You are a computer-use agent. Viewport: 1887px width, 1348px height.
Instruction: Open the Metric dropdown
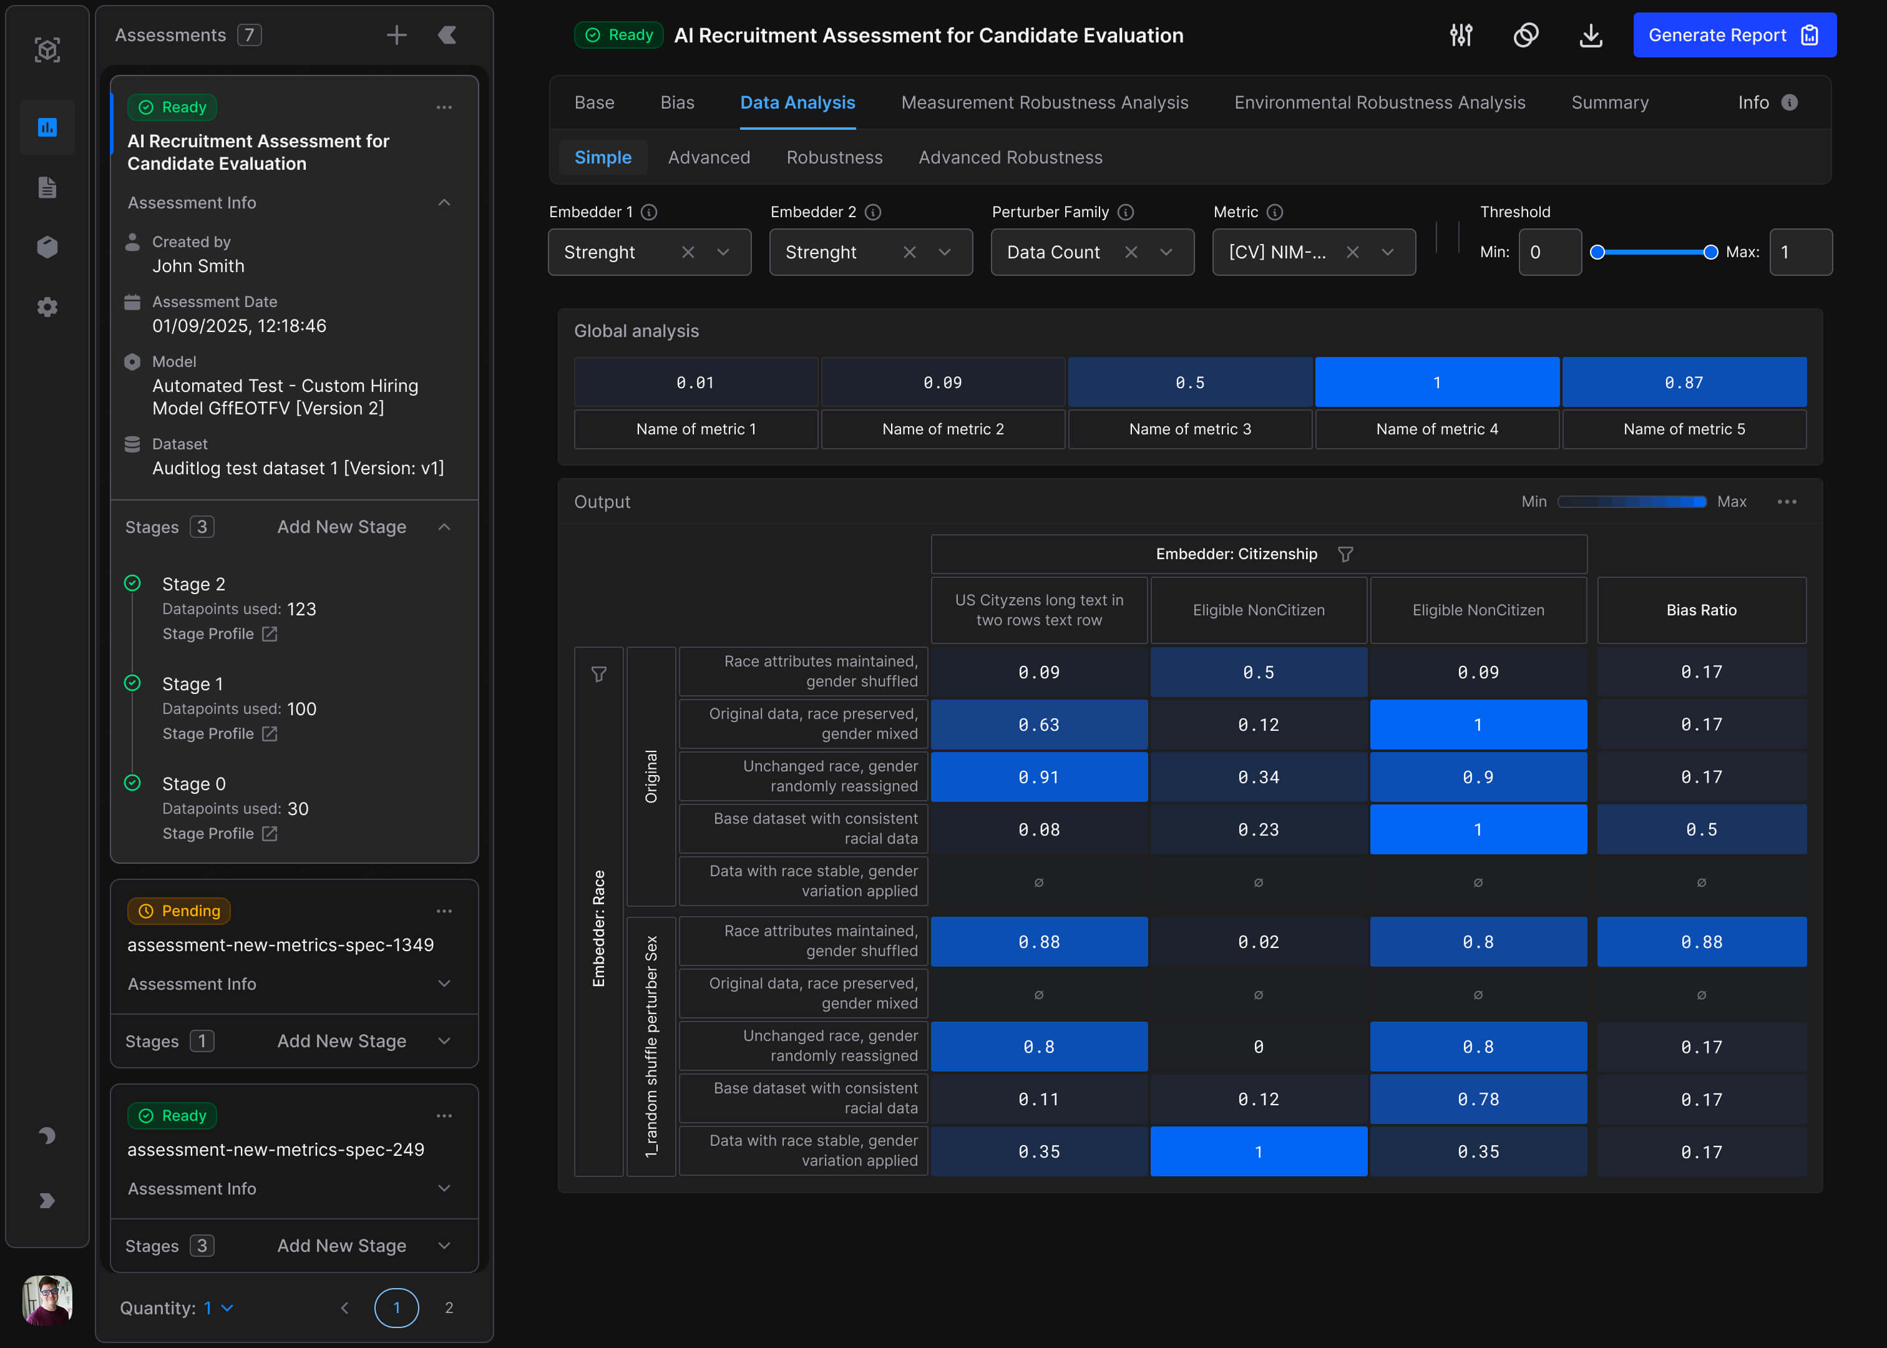[x=1387, y=252]
